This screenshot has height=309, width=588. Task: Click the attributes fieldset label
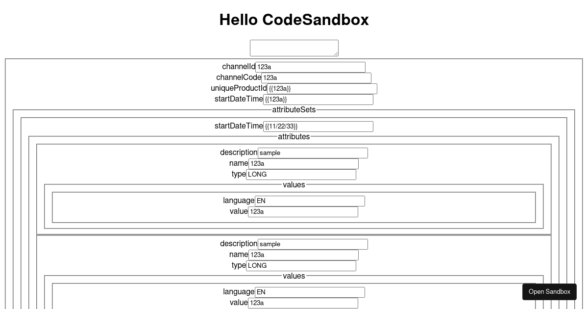[x=294, y=136]
